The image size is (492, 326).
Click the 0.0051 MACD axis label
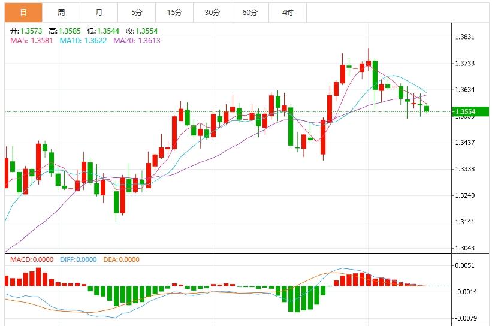pyautogui.click(x=464, y=265)
